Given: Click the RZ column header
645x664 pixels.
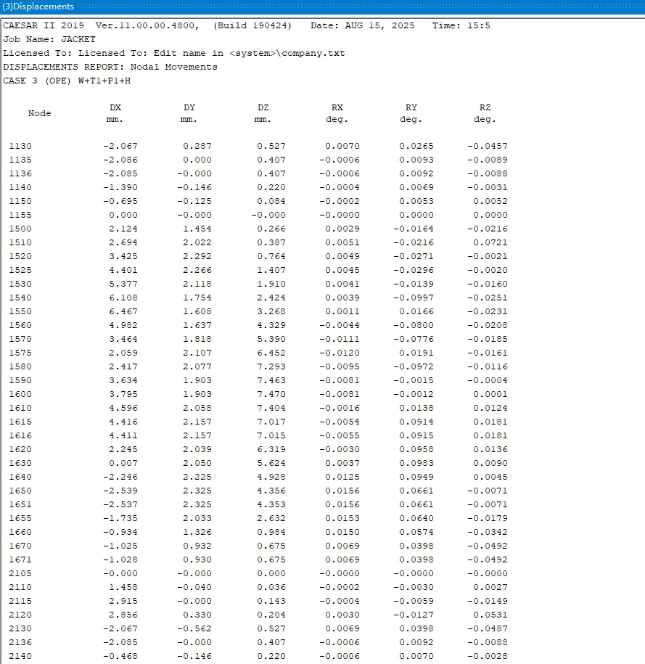Looking at the screenshot, I should coord(485,107).
